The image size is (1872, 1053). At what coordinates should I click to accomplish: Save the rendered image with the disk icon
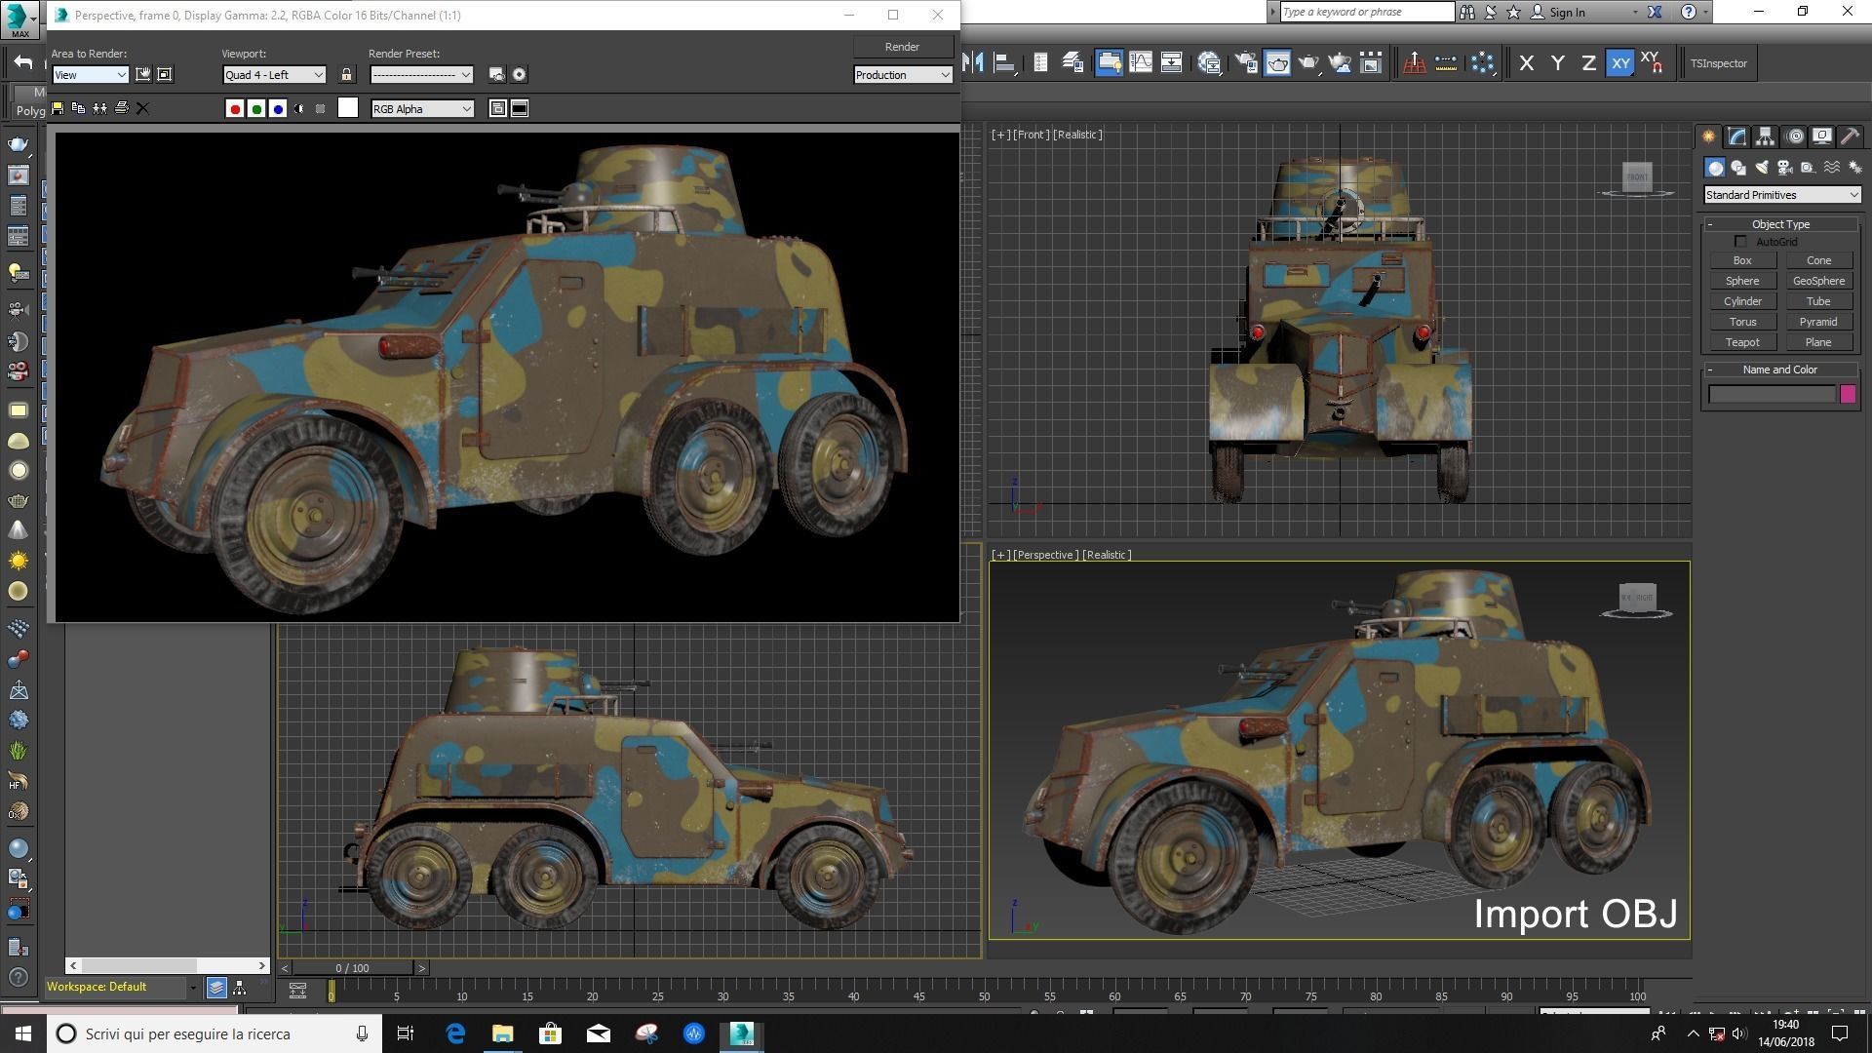58,108
